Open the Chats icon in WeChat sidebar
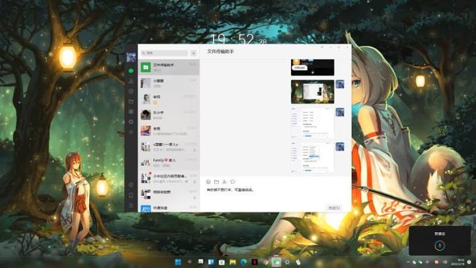 click(132, 69)
